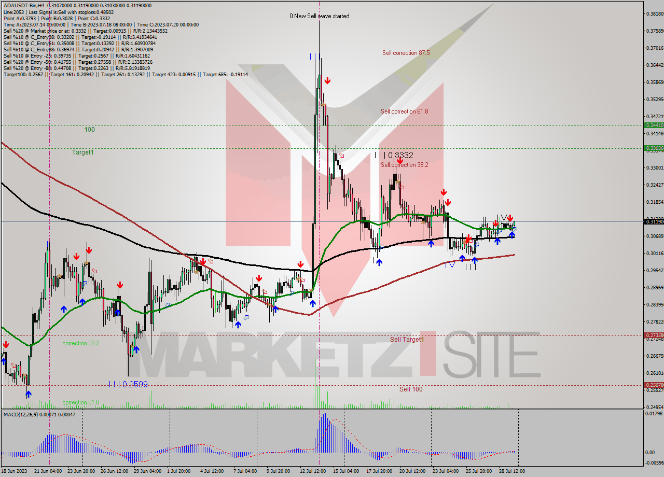Click the 0.3332 wave point label
The width and height of the screenshot is (664, 477).
394,155
